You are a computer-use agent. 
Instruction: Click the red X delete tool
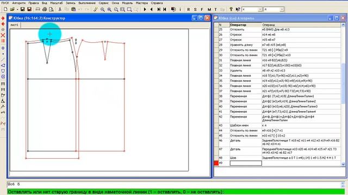tap(3, 35)
